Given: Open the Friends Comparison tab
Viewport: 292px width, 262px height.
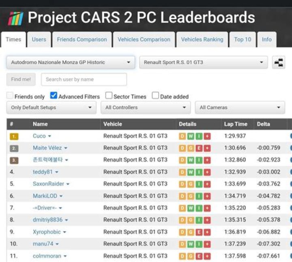Looking at the screenshot, I should (82, 40).
